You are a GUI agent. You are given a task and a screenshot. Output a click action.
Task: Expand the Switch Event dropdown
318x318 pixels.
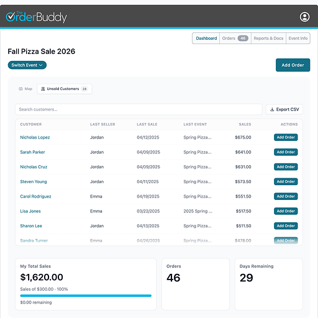27,65
